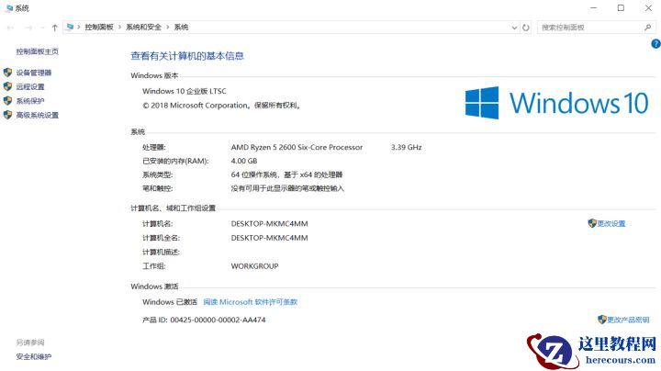Click shield icon beside 远程设置
Screen dimensions: 661x371
coord(7,86)
